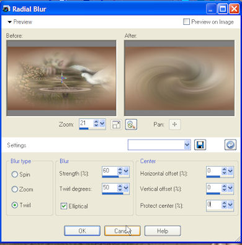
Task: Click the Help button
Action: coord(163,231)
